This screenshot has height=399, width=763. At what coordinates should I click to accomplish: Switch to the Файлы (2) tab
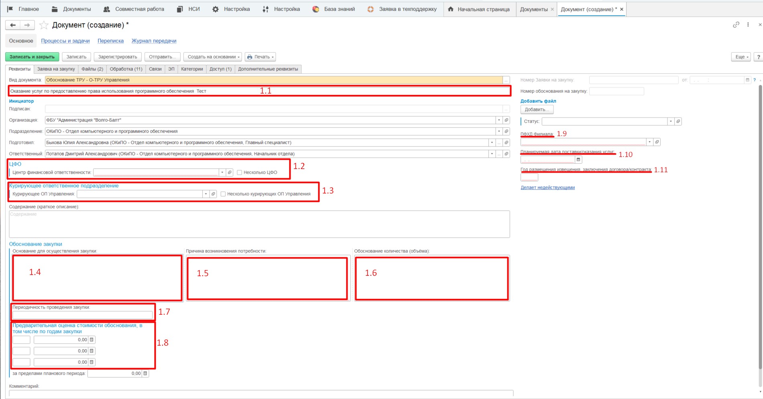tap(92, 69)
